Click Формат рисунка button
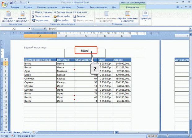 83,20
